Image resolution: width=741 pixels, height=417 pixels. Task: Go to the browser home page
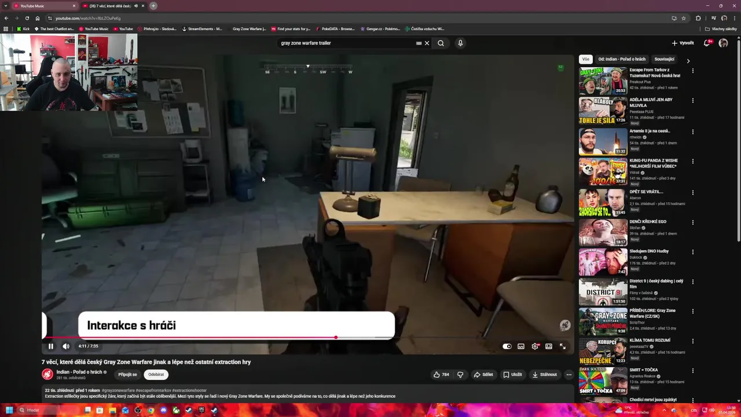[38, 18]
